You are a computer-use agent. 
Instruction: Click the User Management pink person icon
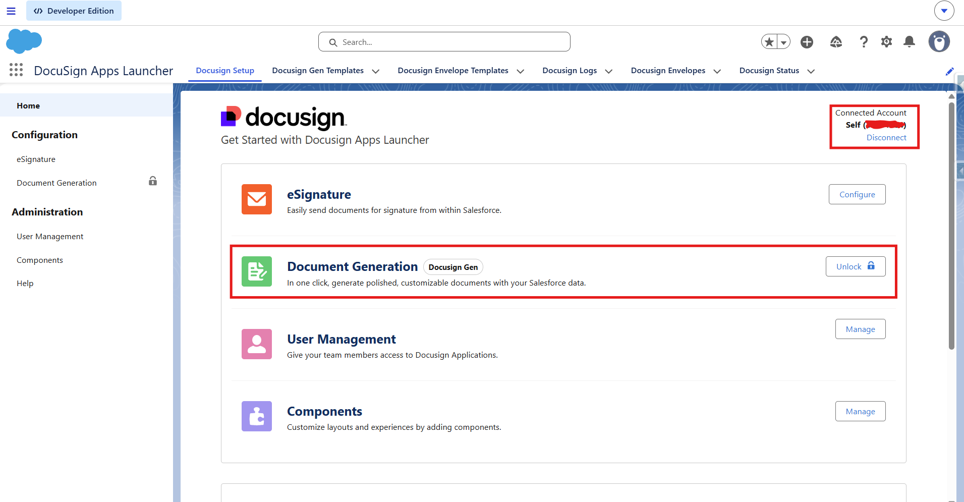[257, 344]
